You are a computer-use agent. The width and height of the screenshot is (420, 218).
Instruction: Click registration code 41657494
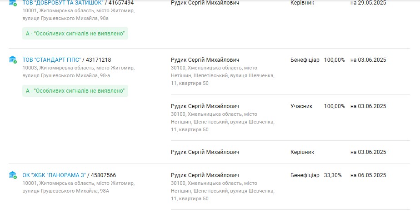click(x=121, y=3)
